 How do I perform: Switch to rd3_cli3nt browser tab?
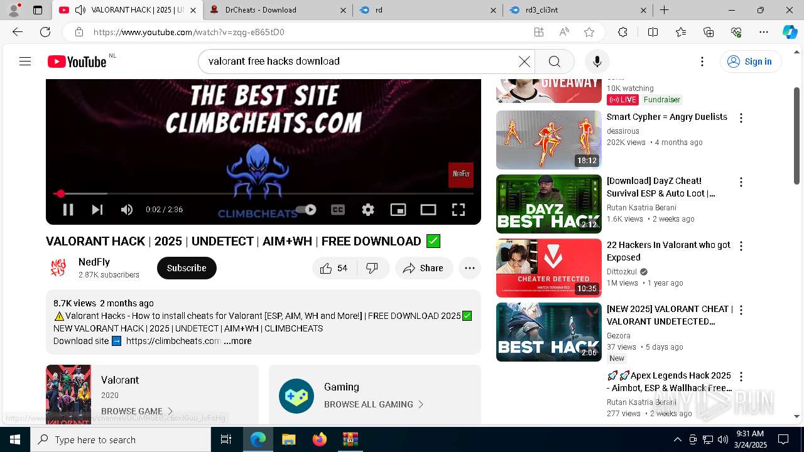coord(577,10)
